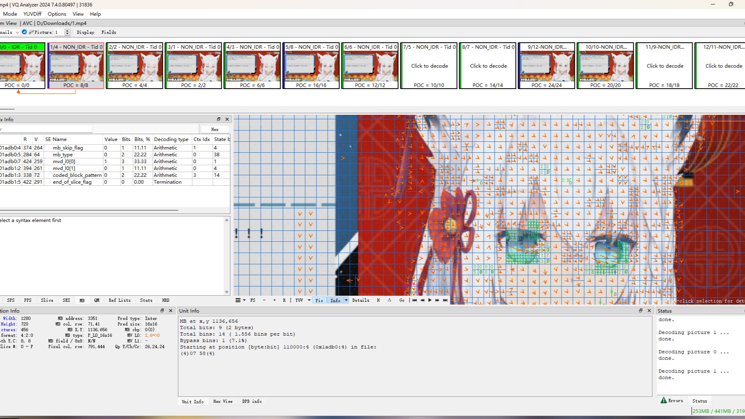The height and width of the screenshot is (419, 745).
Task: Click the orange marker under the thumbnail strip
Action: coord(18,92)
